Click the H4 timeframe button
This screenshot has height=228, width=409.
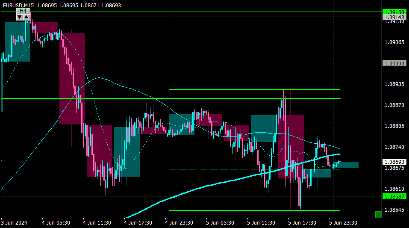click(23, 11)
